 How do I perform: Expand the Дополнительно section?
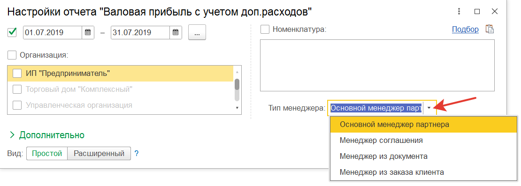coord(47,135)
